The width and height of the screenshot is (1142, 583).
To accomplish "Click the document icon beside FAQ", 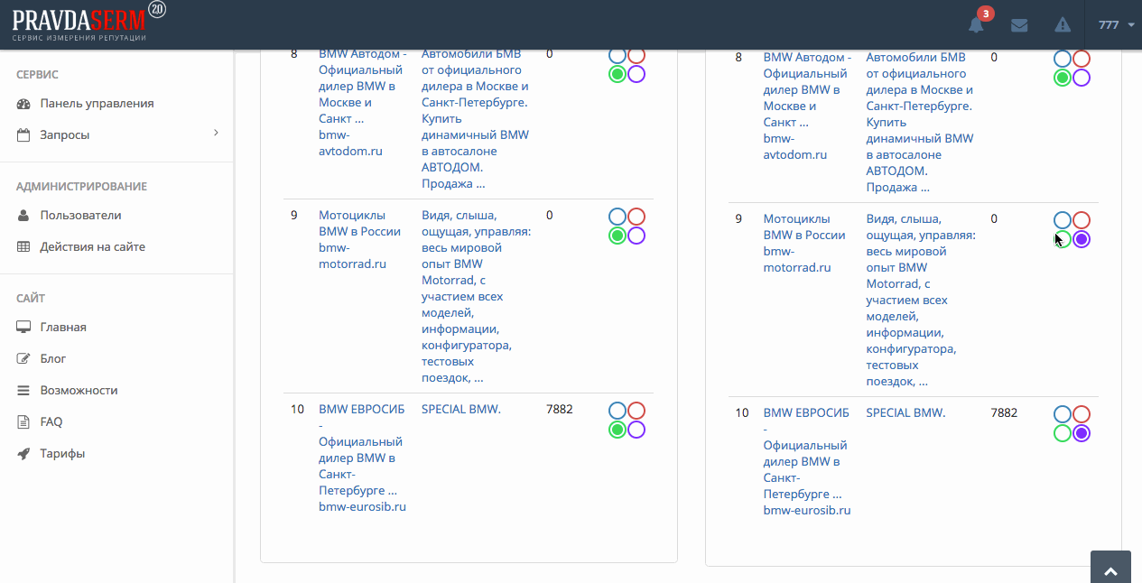I will 23,422.
